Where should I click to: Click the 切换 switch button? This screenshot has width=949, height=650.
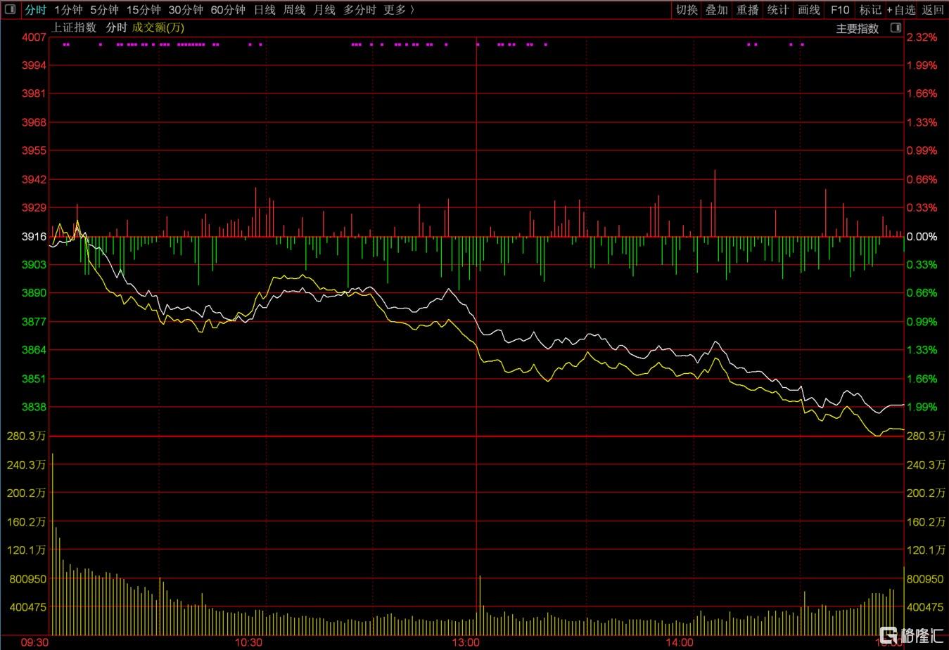687,10
